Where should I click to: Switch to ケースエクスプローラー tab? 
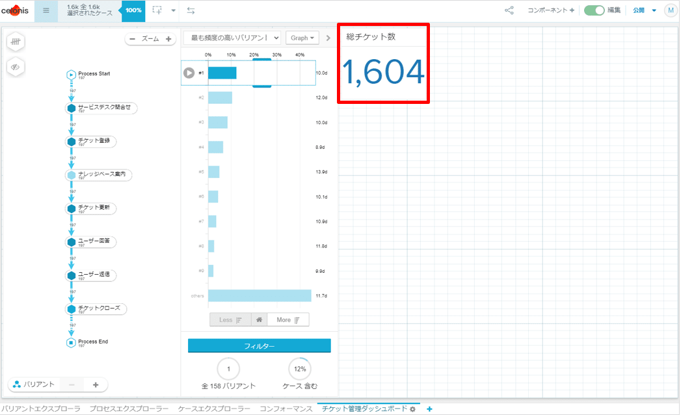point(214,409)
